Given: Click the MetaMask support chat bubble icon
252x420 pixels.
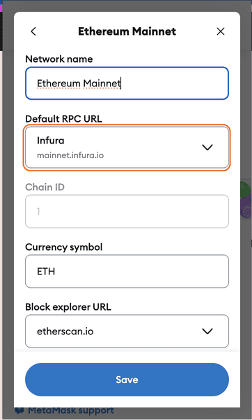Looking at the screenshot, I should click(x=19, y=410).
